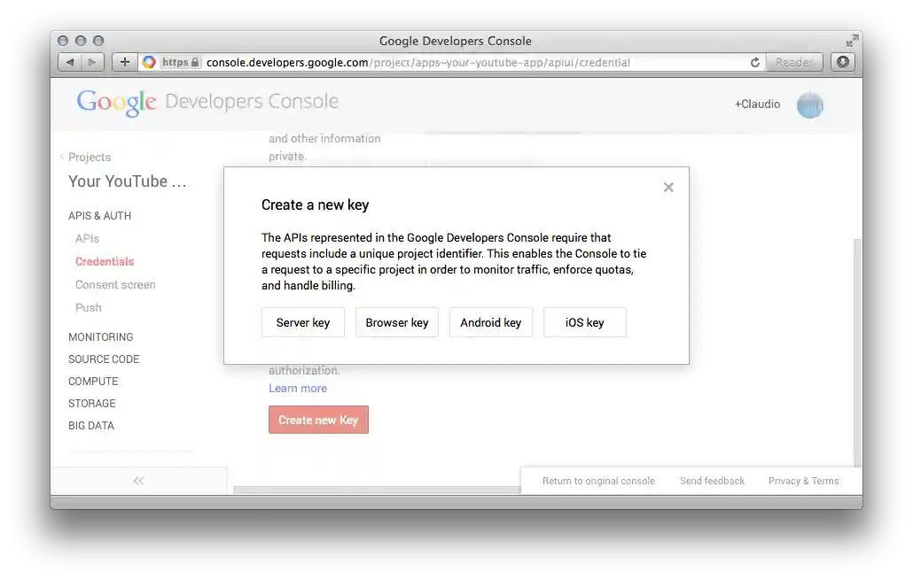
Task: Expand the SOURCE CODE section
Action: coord(104,359)
